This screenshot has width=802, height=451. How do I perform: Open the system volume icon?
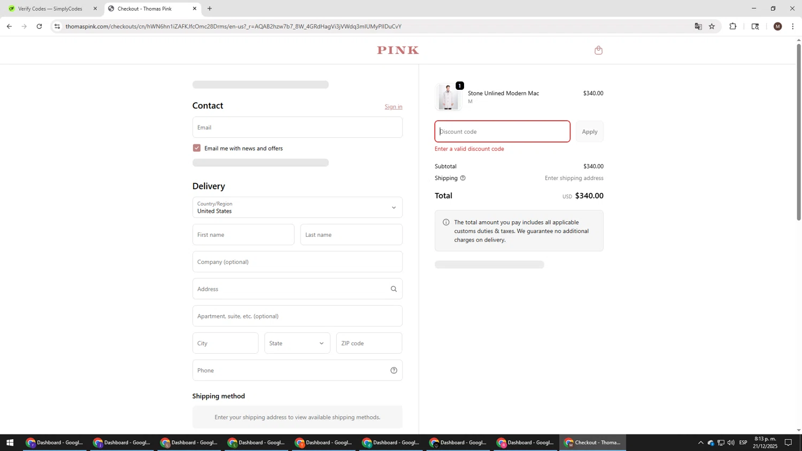[731, 442]
